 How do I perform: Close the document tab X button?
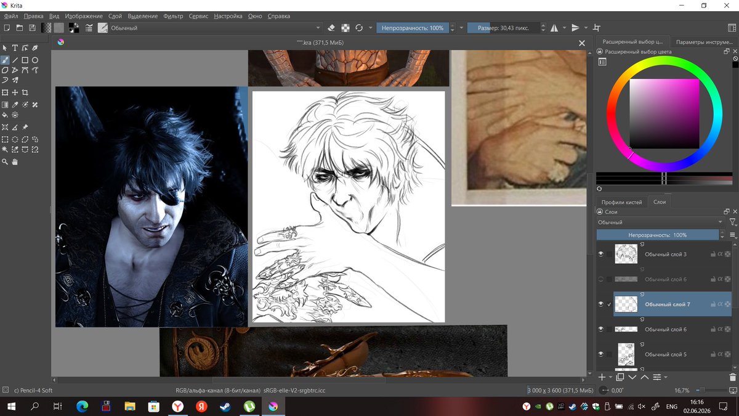click(x=582, y=43)
